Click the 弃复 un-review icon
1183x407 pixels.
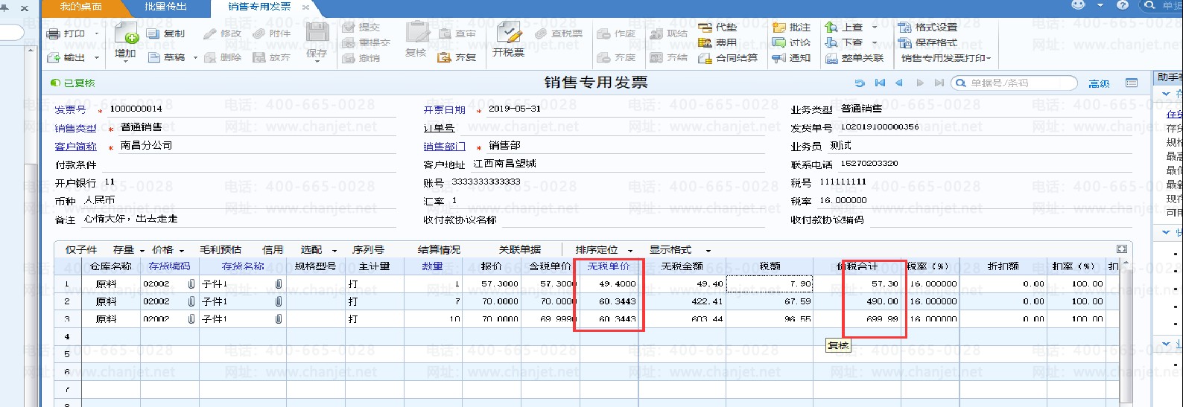click(444, 57)
